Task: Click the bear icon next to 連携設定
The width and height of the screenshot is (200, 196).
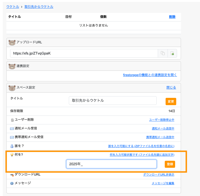Action: coord(12,66)
